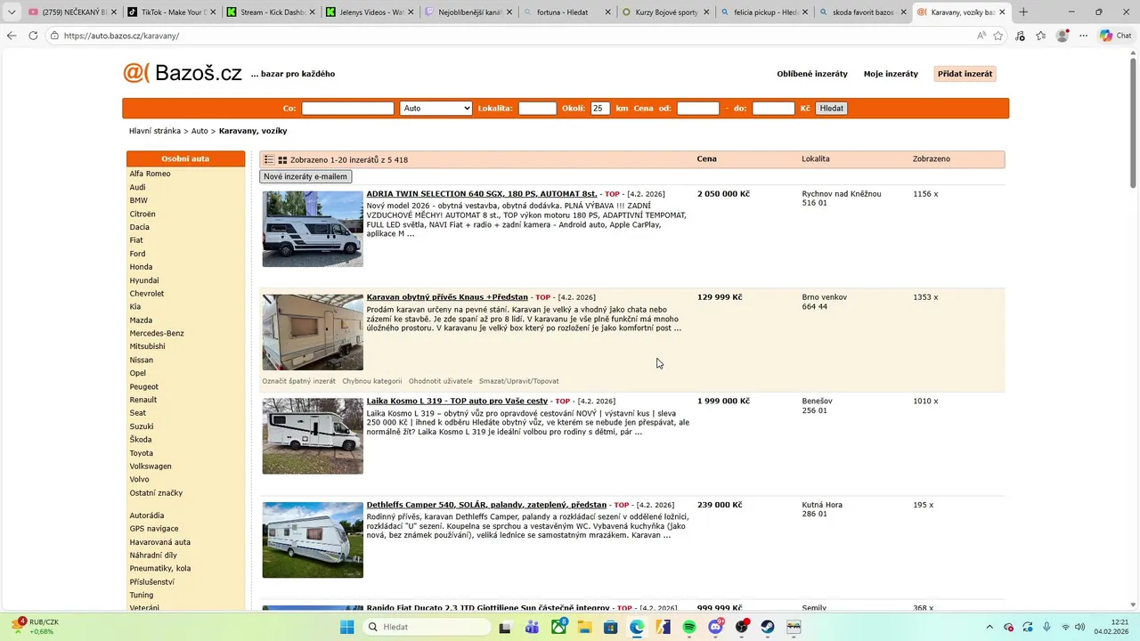This screenshot has height=641, width=1140.
Task: Switch to grid view icon
Action: coord(282,160)
